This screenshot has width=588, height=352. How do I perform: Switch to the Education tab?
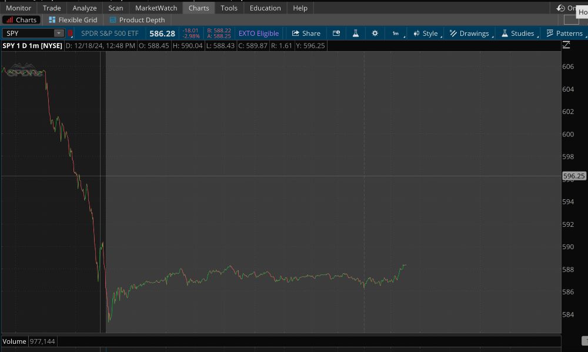tap(265, 8)
